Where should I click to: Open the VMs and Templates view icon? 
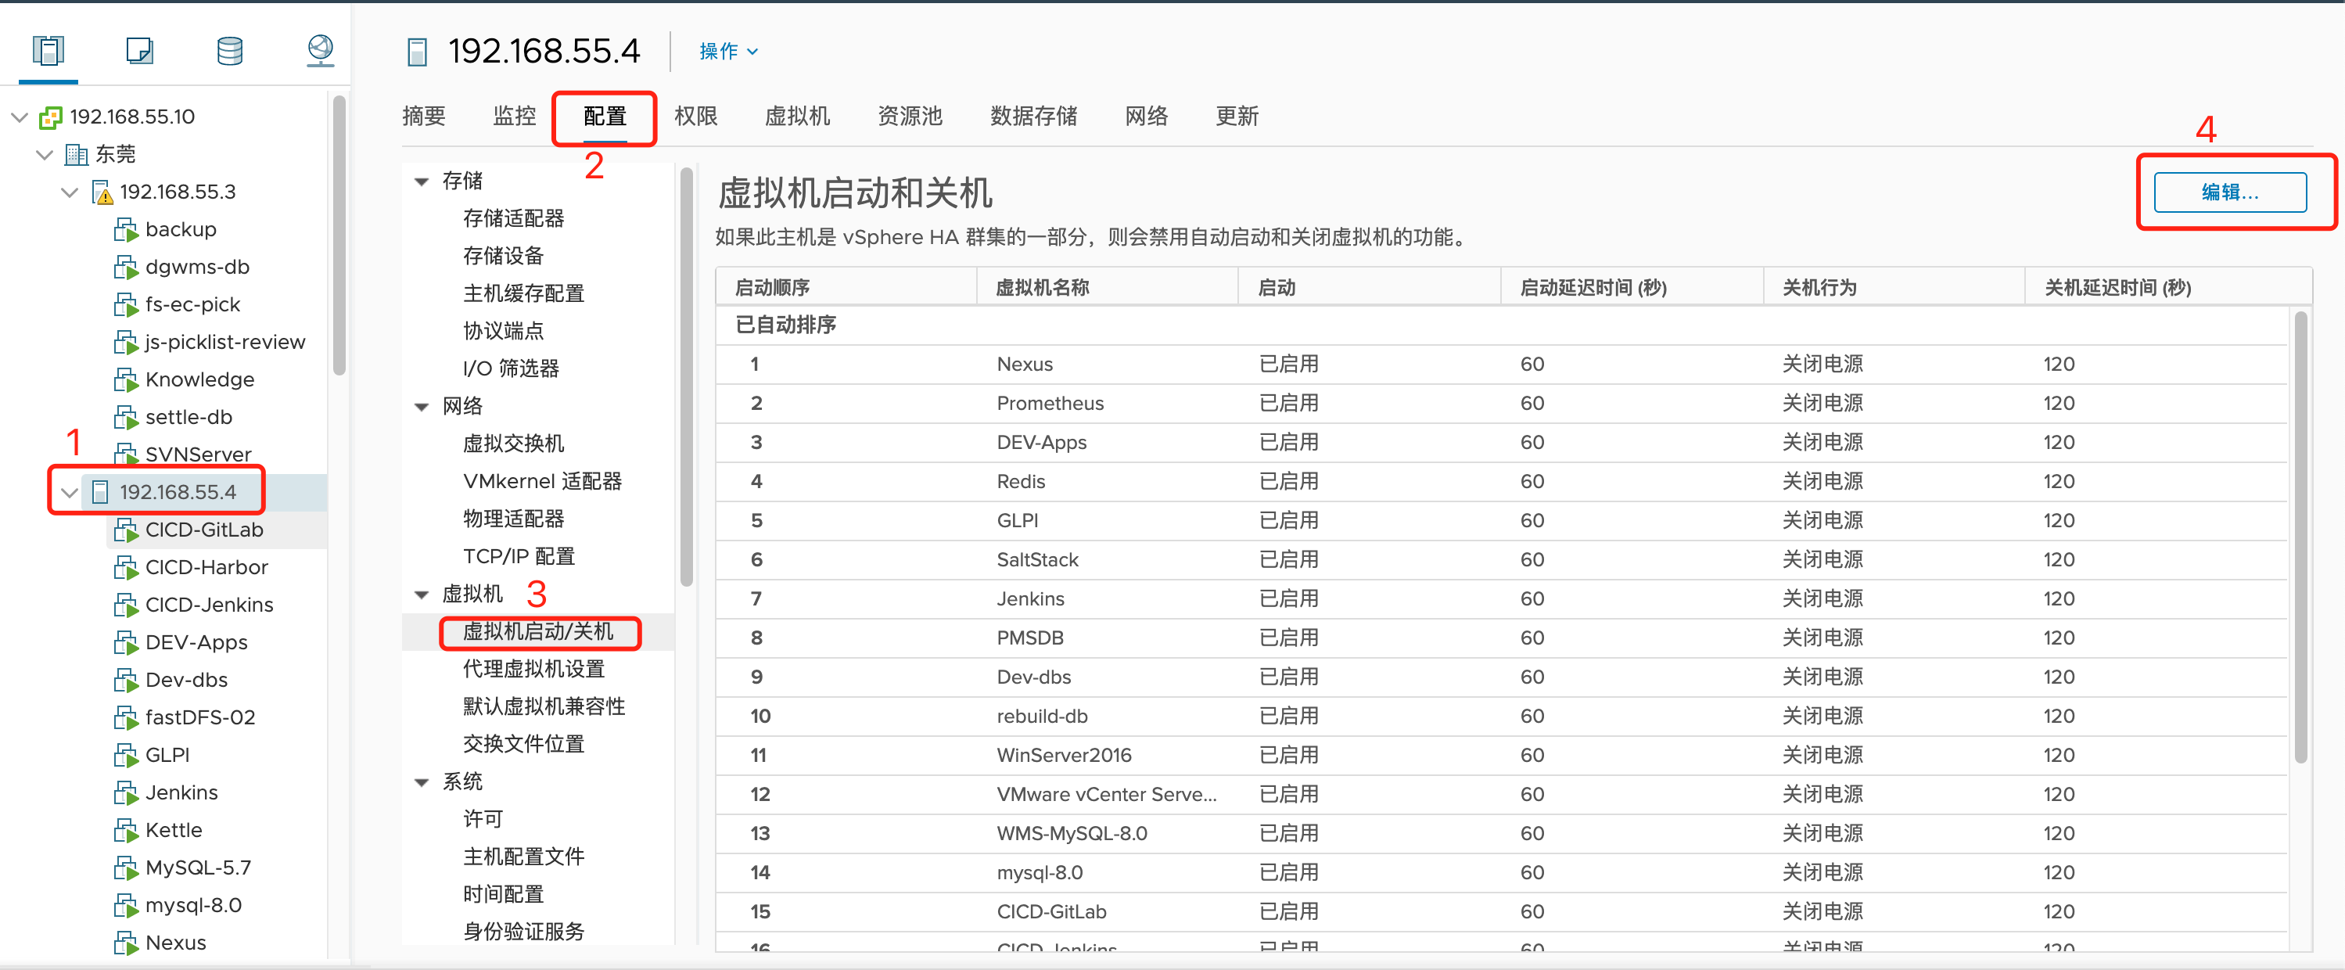139,50
